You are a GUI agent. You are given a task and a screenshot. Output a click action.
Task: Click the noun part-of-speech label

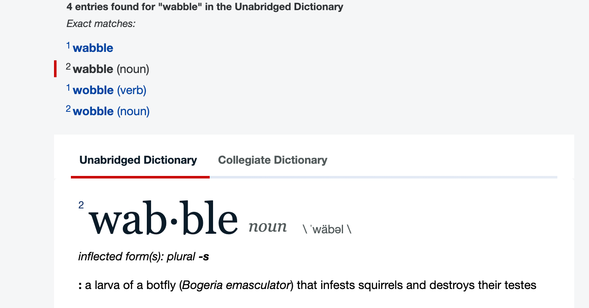pos(267,226)
